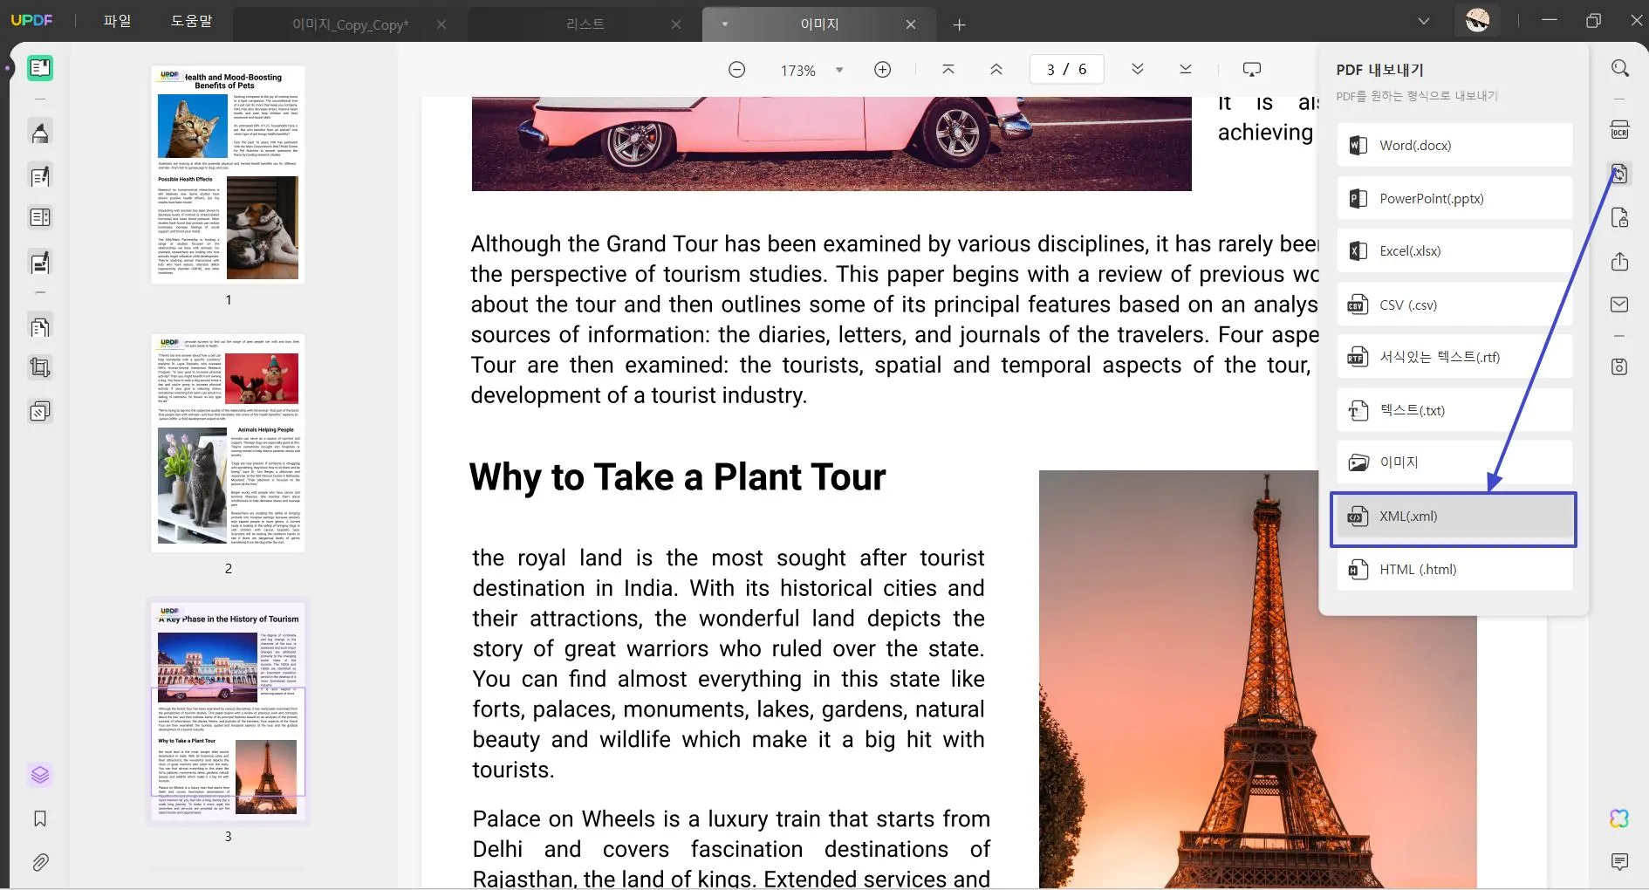Close the 이미지_Copy_Copy* tab

[441, 24]
